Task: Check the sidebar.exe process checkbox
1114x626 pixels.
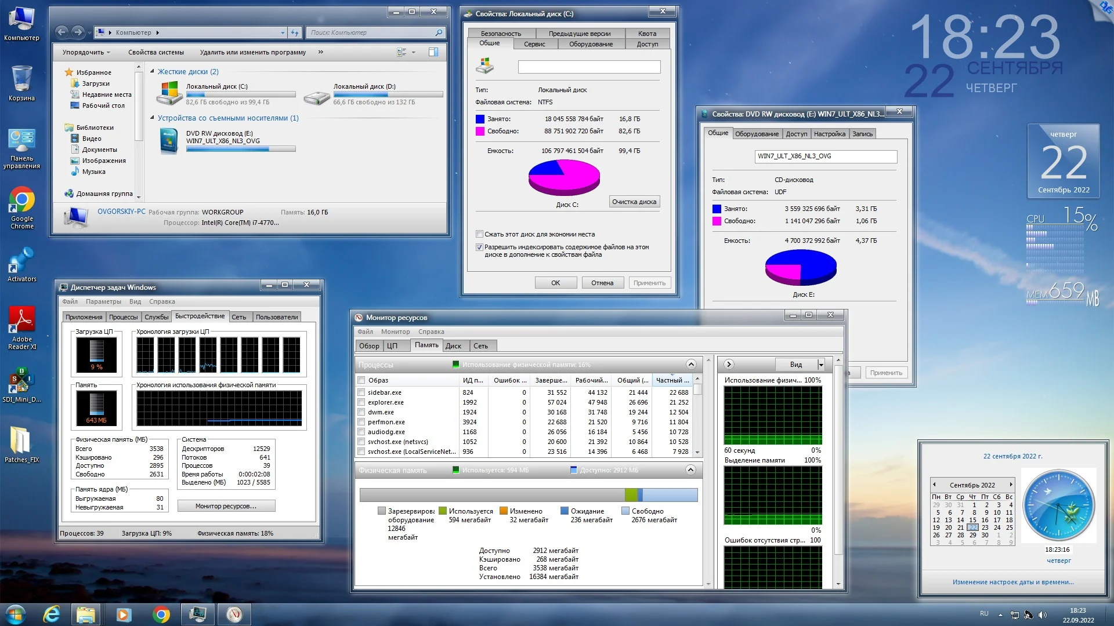Action: tap(361, 392)
